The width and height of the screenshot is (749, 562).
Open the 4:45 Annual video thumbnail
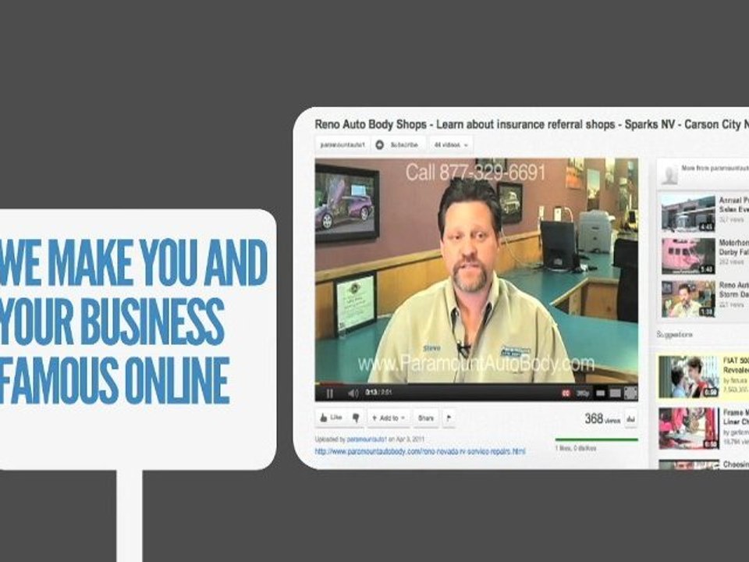click(688, 213)
